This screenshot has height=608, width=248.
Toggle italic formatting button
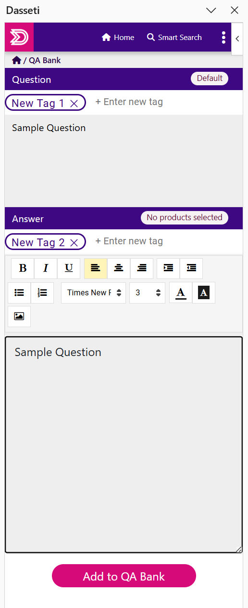(x=46, y=269)
